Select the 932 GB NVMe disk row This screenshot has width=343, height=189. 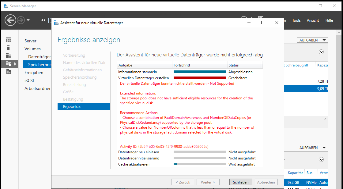[306, 183]
